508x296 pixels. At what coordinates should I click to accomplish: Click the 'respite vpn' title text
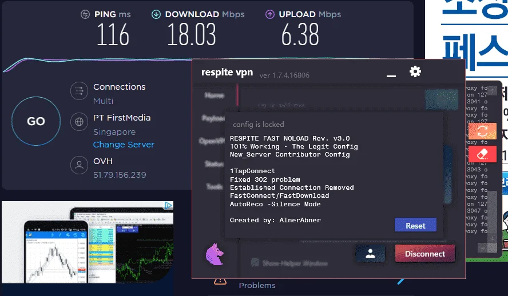[227, 73]
